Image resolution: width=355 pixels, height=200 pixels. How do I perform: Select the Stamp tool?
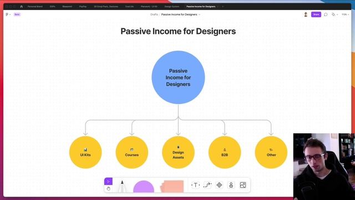[x=231, y=185]
